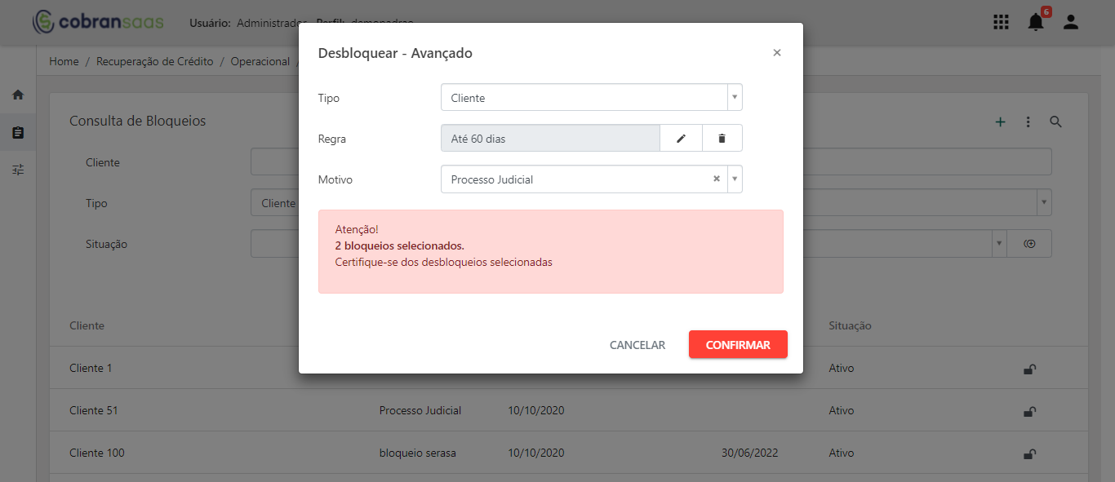Open Recuperação de Crédito breadcrumb
The image size is (1115, 482).
point(155,61)
